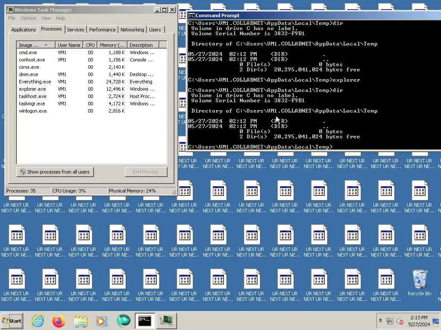
Task: Select the conhost.exe process row
Action: 92,60
